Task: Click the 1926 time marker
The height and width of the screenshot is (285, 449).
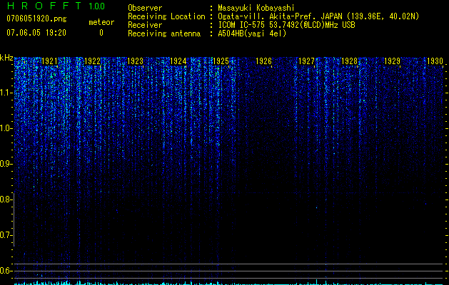Action: point(263,61)
